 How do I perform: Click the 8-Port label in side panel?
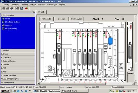tap(131, 74)
